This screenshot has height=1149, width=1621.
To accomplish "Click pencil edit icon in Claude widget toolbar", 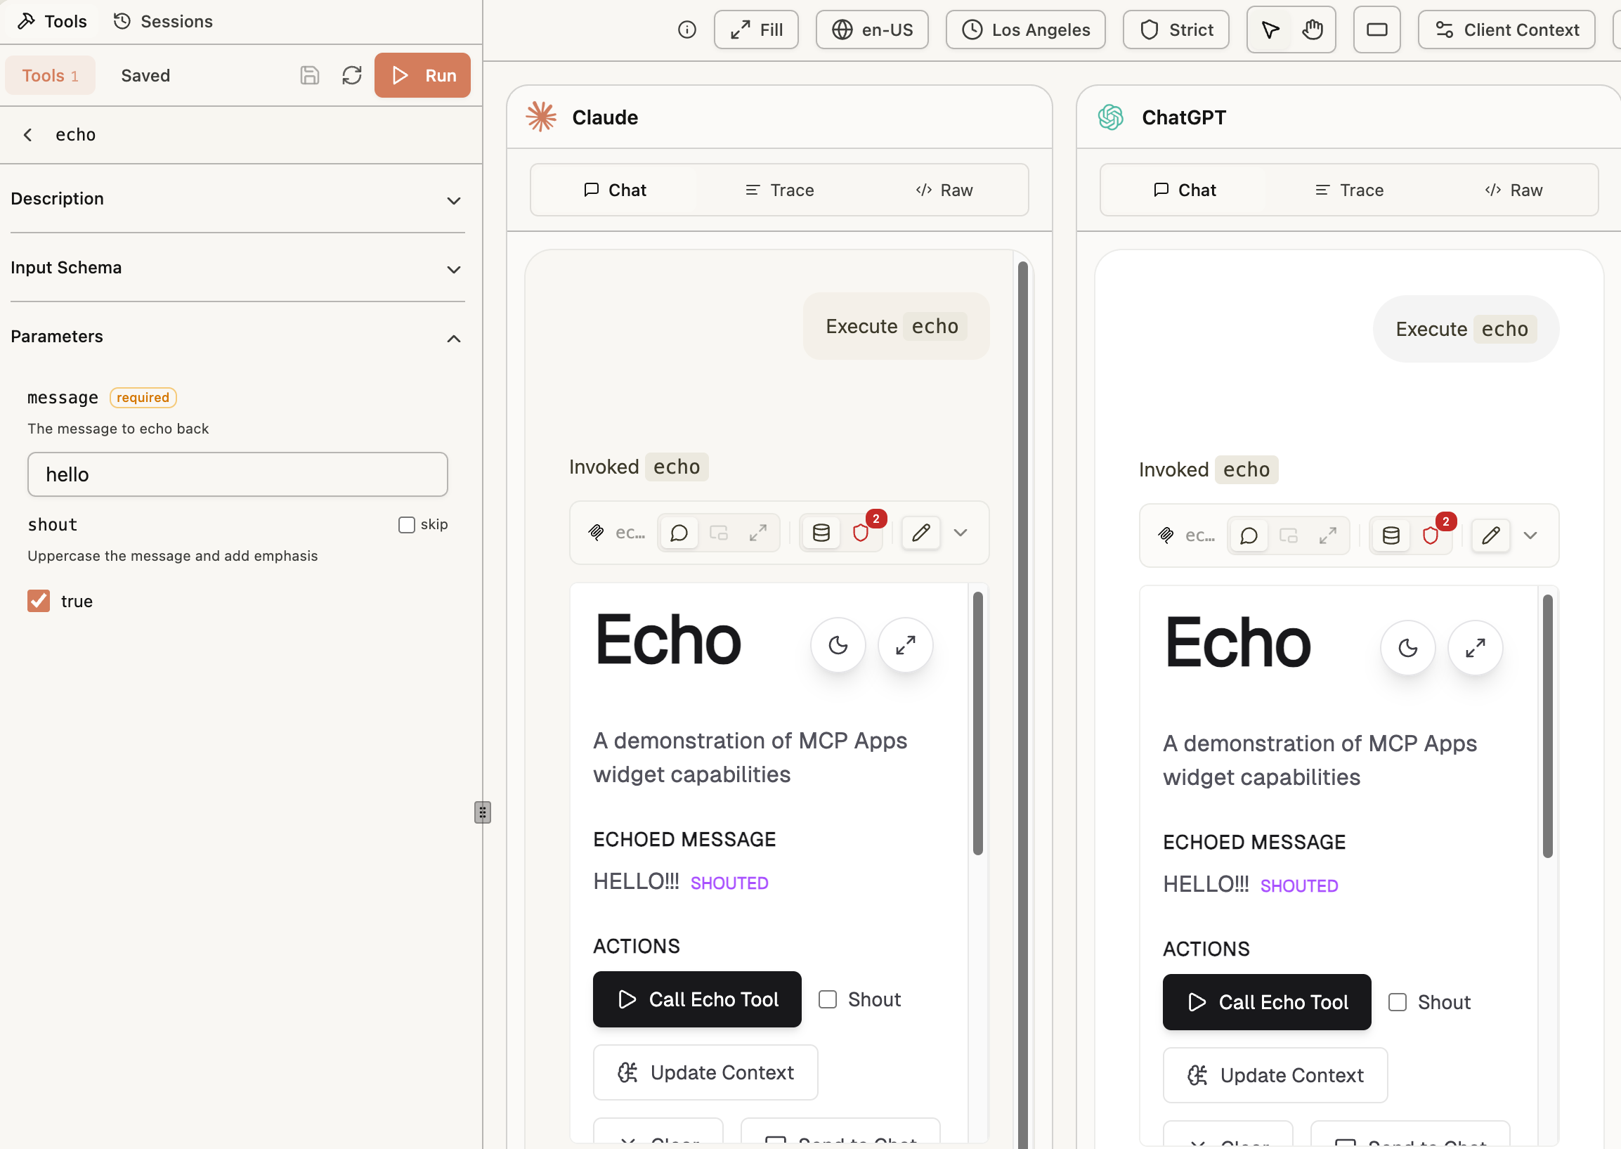I will coord(921,533).
